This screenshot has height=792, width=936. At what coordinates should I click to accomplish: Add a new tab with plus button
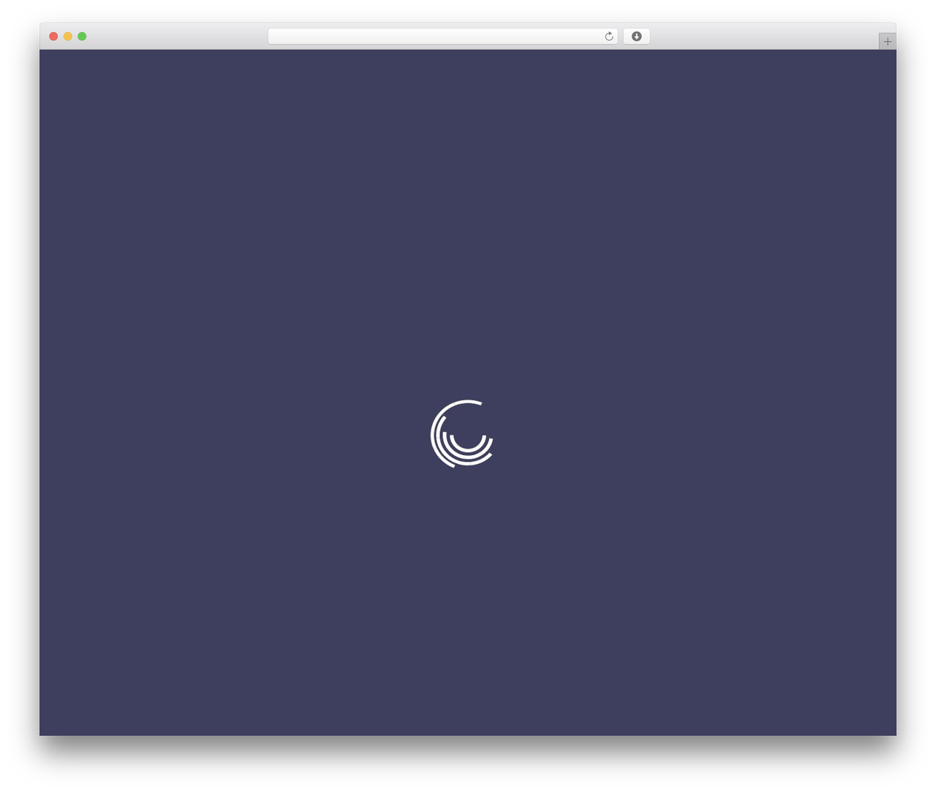pos(887,42)
